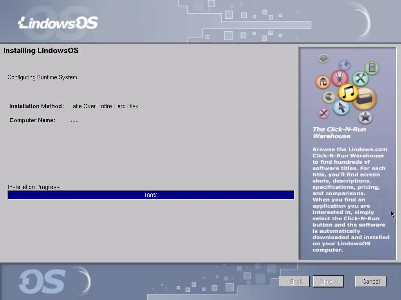
Task: Click the green calculator bubble icon
Action: point(372,68)
